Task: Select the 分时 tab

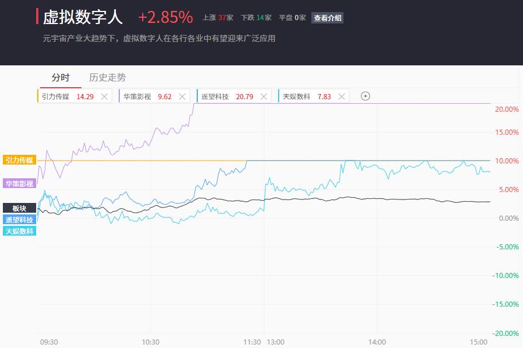Action: (x=61, y=77)
